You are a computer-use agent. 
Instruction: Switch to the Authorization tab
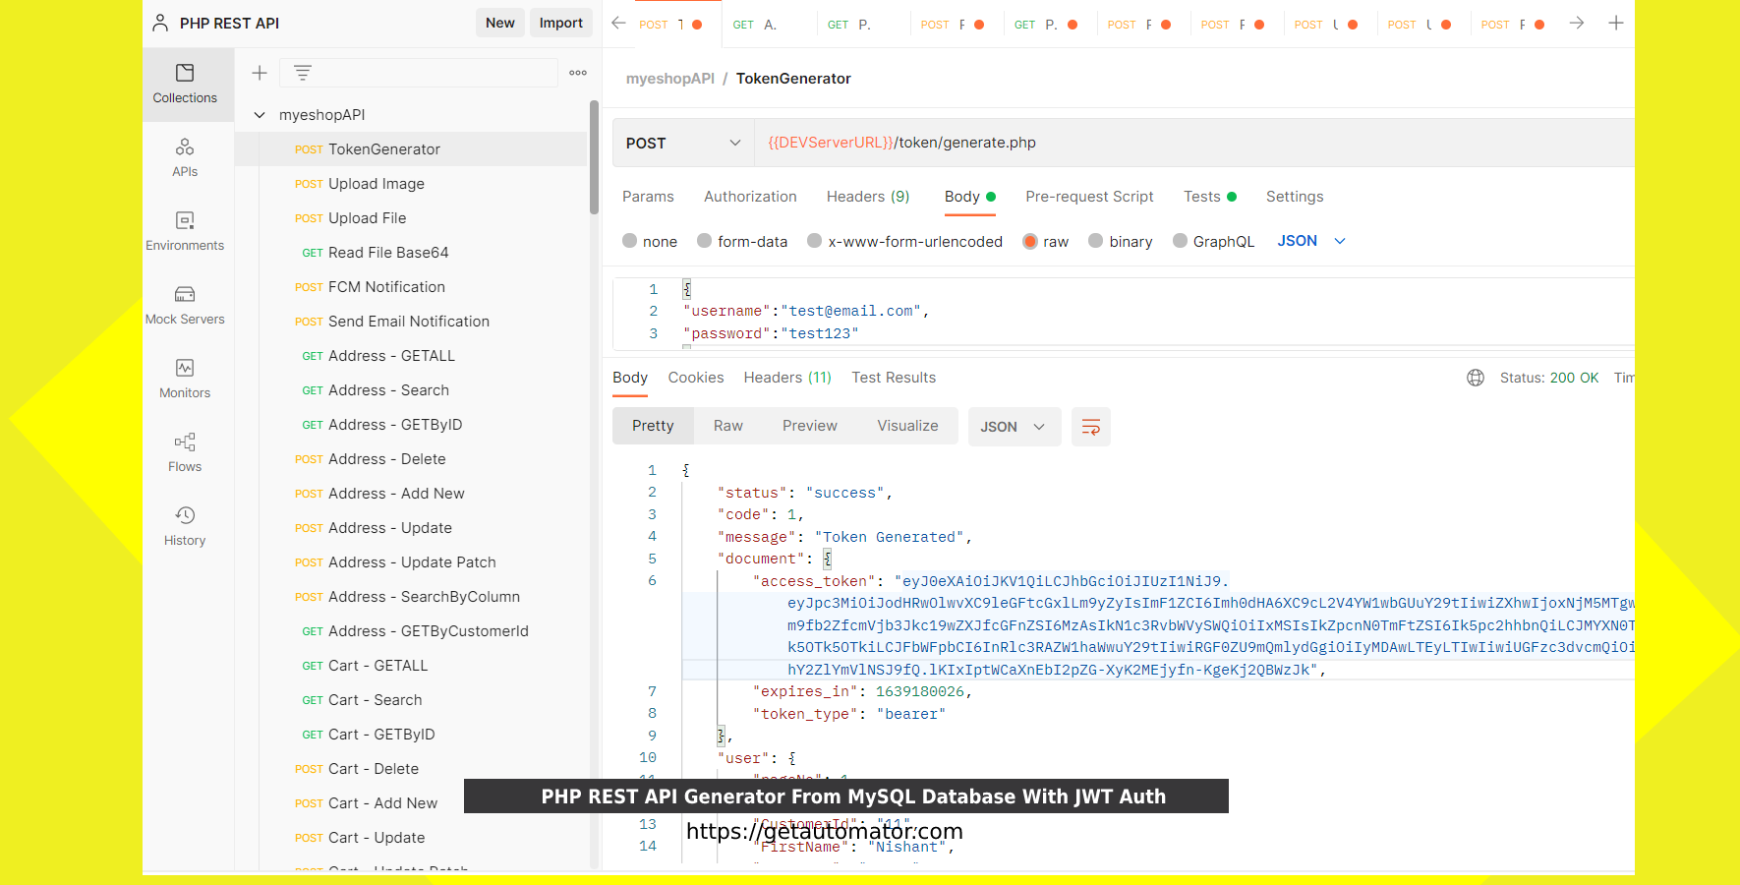pyautogui.click(x=750, y=197)
